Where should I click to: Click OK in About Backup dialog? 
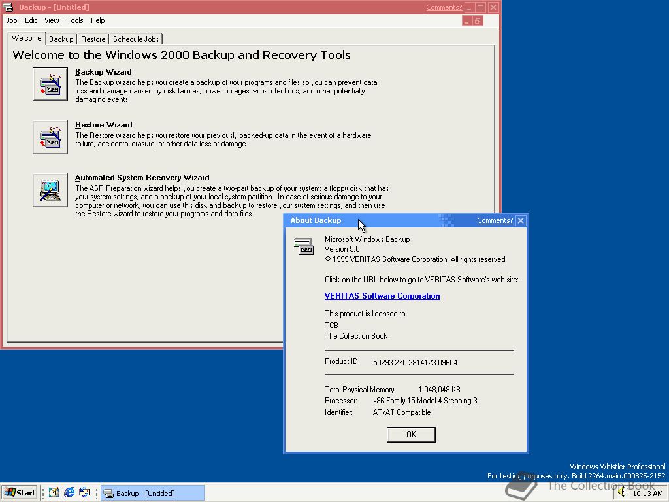click(x=411, y=435)
